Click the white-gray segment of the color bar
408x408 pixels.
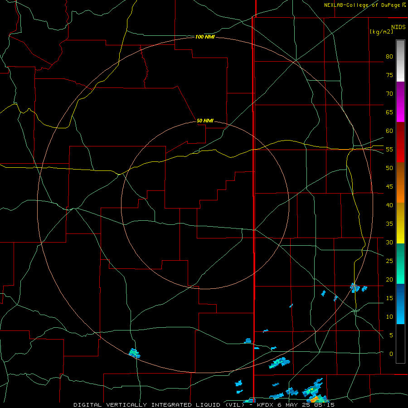pos(400,61)
